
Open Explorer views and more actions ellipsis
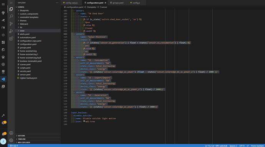point(57,3)
